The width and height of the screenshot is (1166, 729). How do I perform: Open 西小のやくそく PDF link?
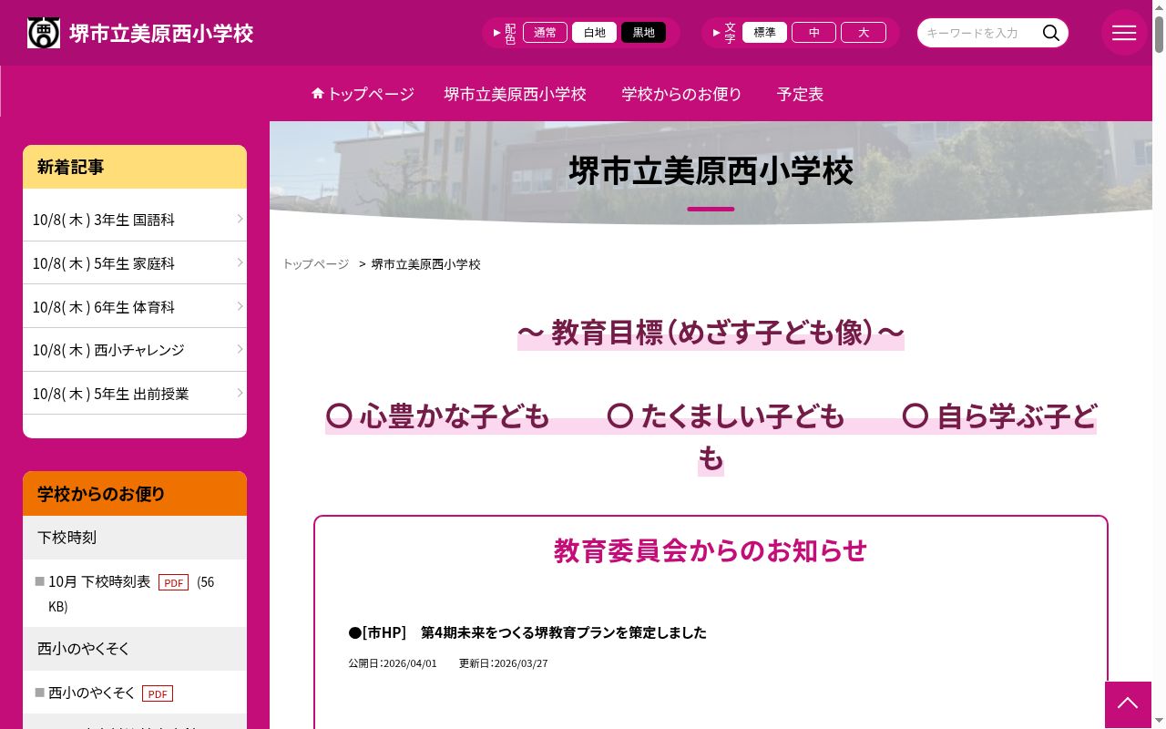point(92,693)
